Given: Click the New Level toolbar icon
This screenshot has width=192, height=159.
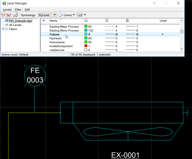Looking at the screenshot, I should tap(3, 15).
